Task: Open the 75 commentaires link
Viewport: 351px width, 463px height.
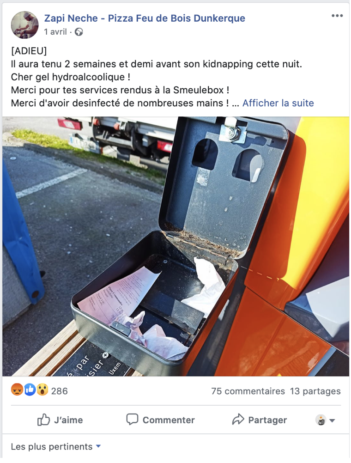Action: pyautogui.click(x=248, y=391)
